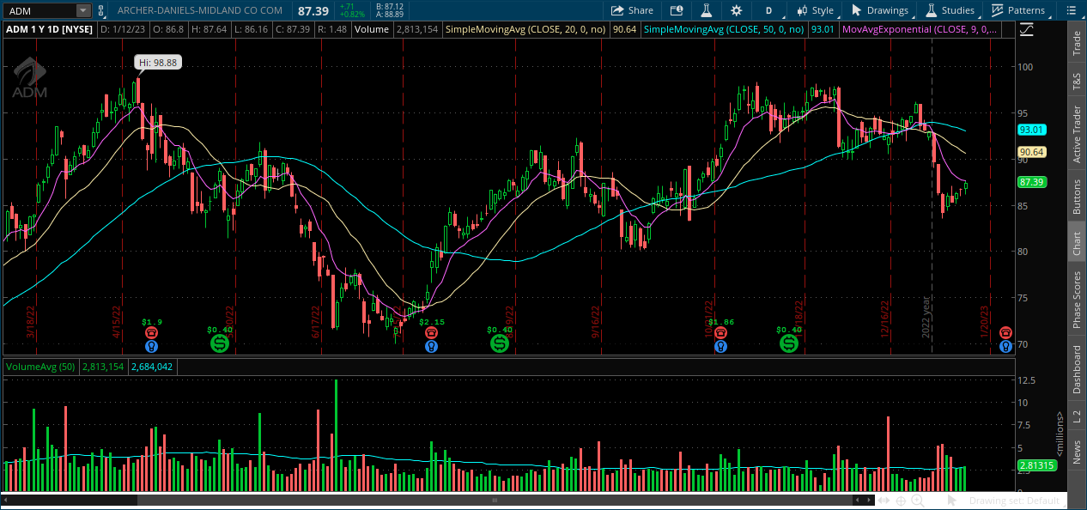Click the $0.40 dividend marker near 9/22
1087x510 pixels.
tap(500, 343)
